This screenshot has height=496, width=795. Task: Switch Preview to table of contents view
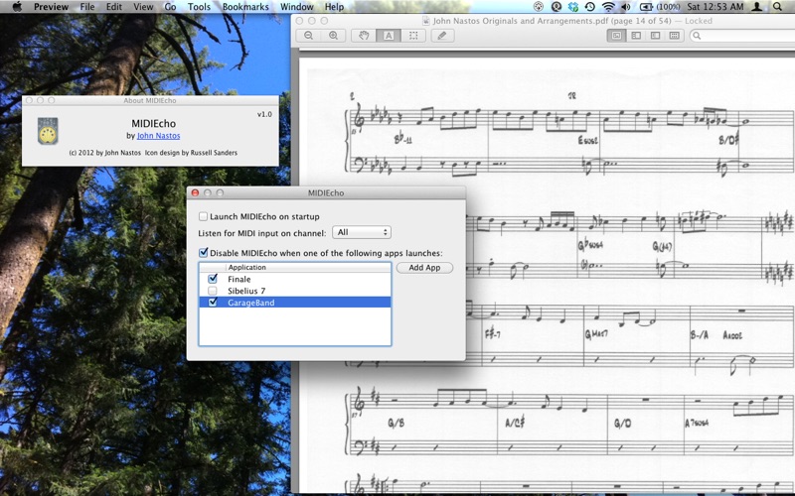click(655, 36)
